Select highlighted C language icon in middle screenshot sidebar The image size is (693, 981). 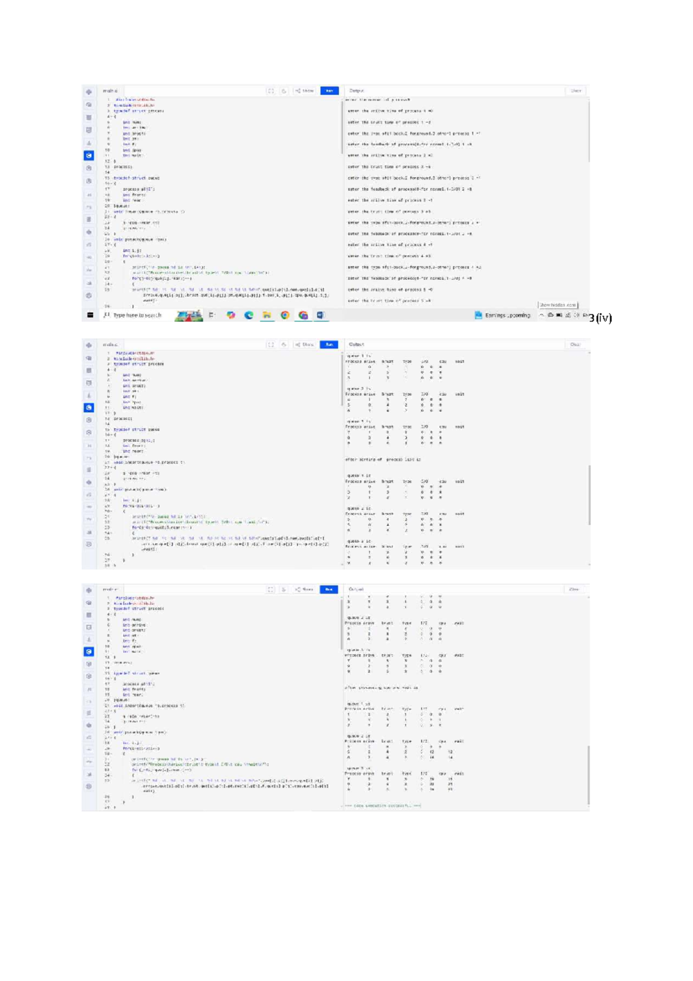click(89, 408)
